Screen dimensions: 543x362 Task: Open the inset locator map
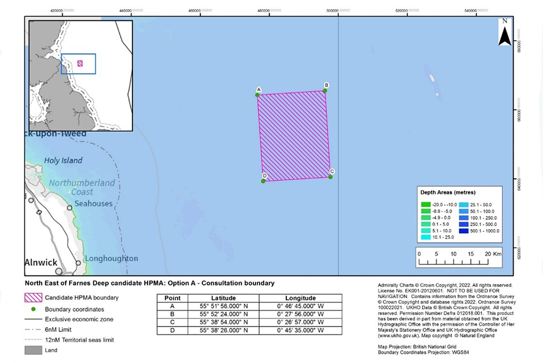tap(81, 76)
